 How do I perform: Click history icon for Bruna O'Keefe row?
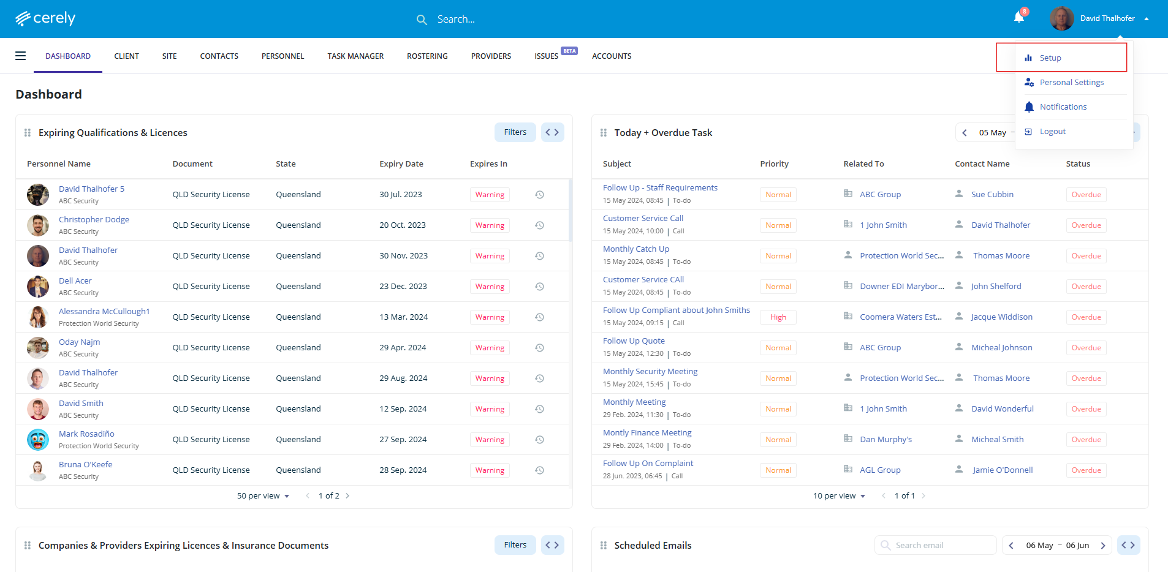(539, 470)
